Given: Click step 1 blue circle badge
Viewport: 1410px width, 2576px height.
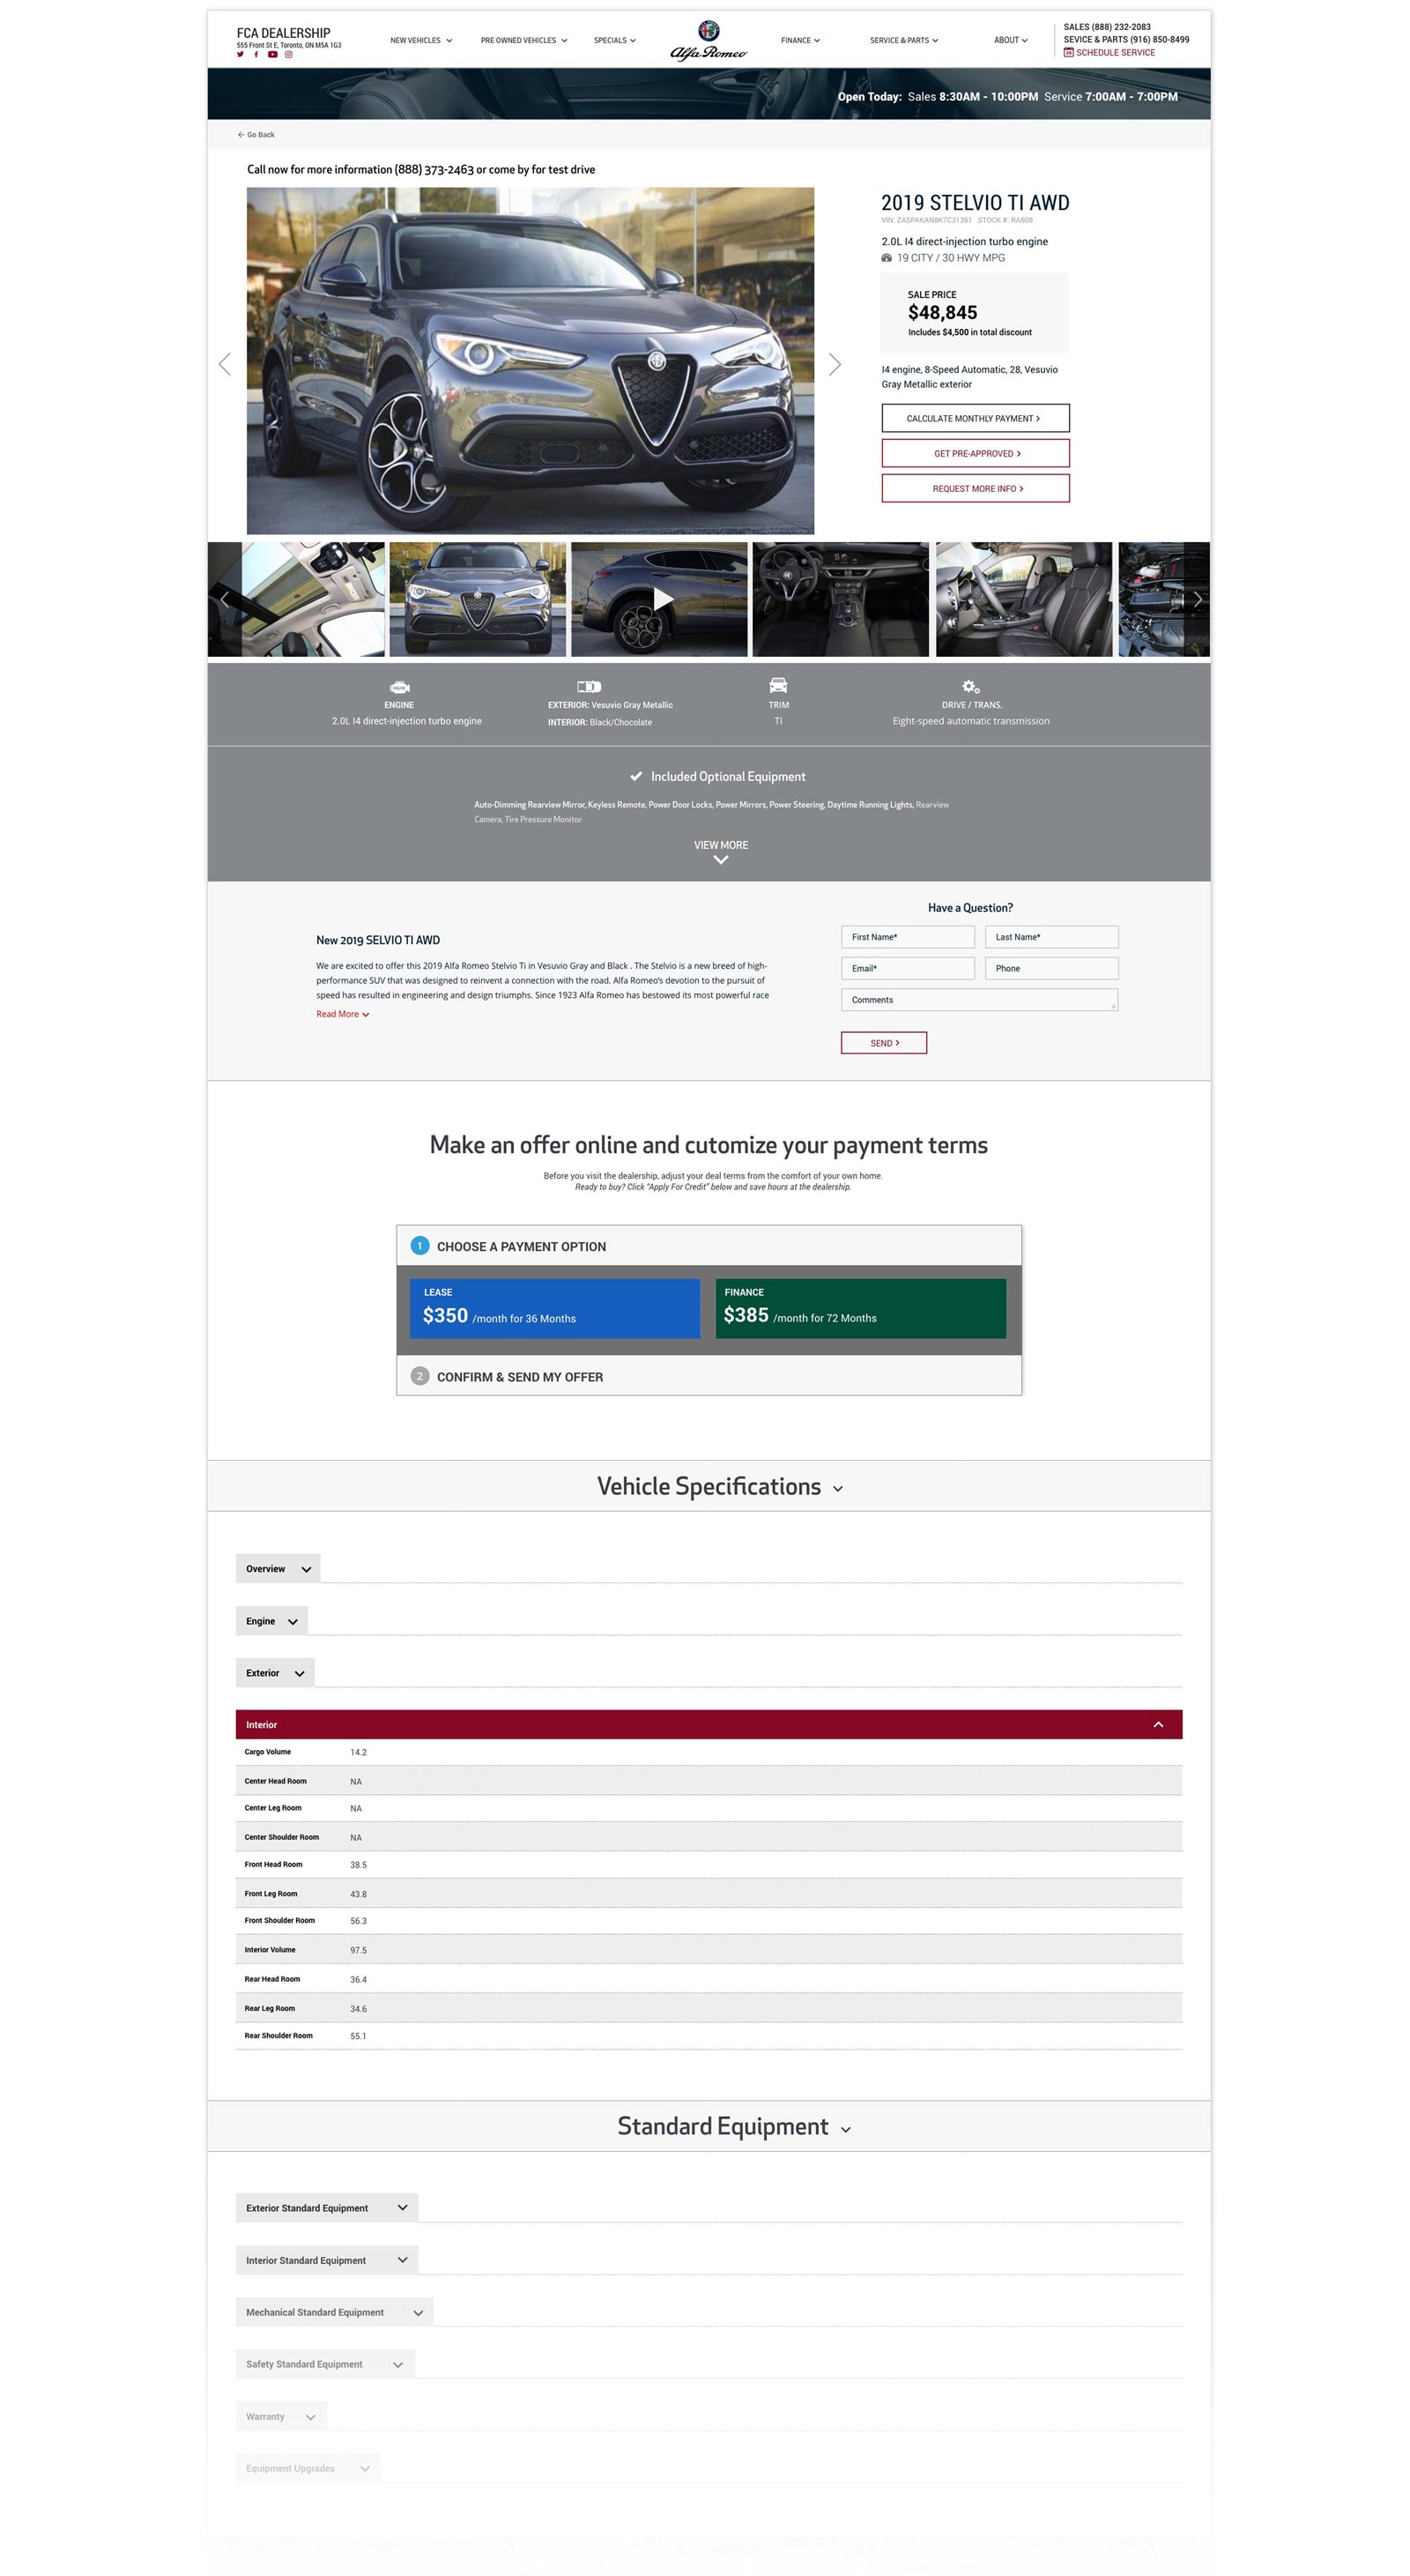Looking at the screenshot, I should pos(419,1246).
